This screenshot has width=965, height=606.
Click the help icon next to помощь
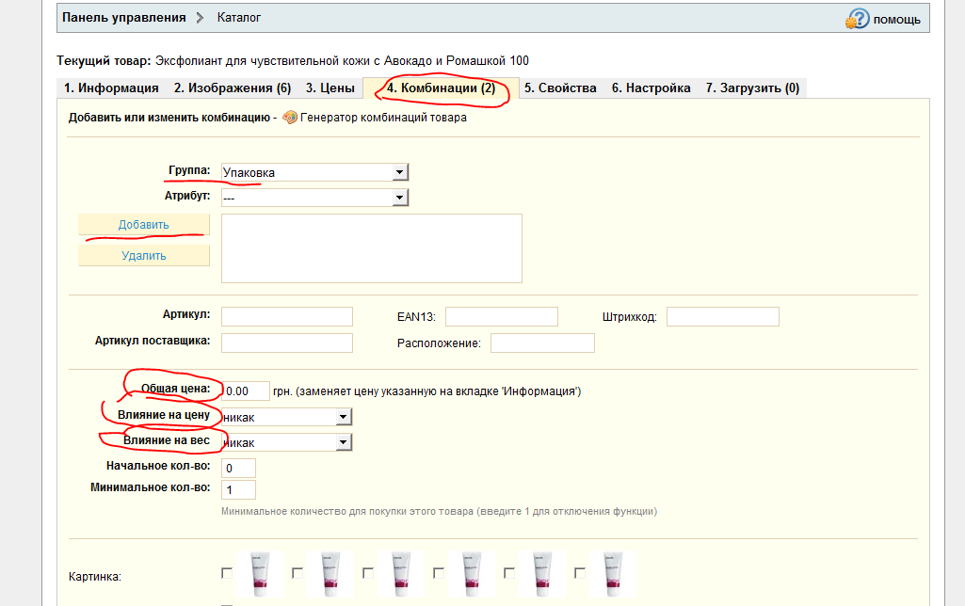[x=857, y=19]
